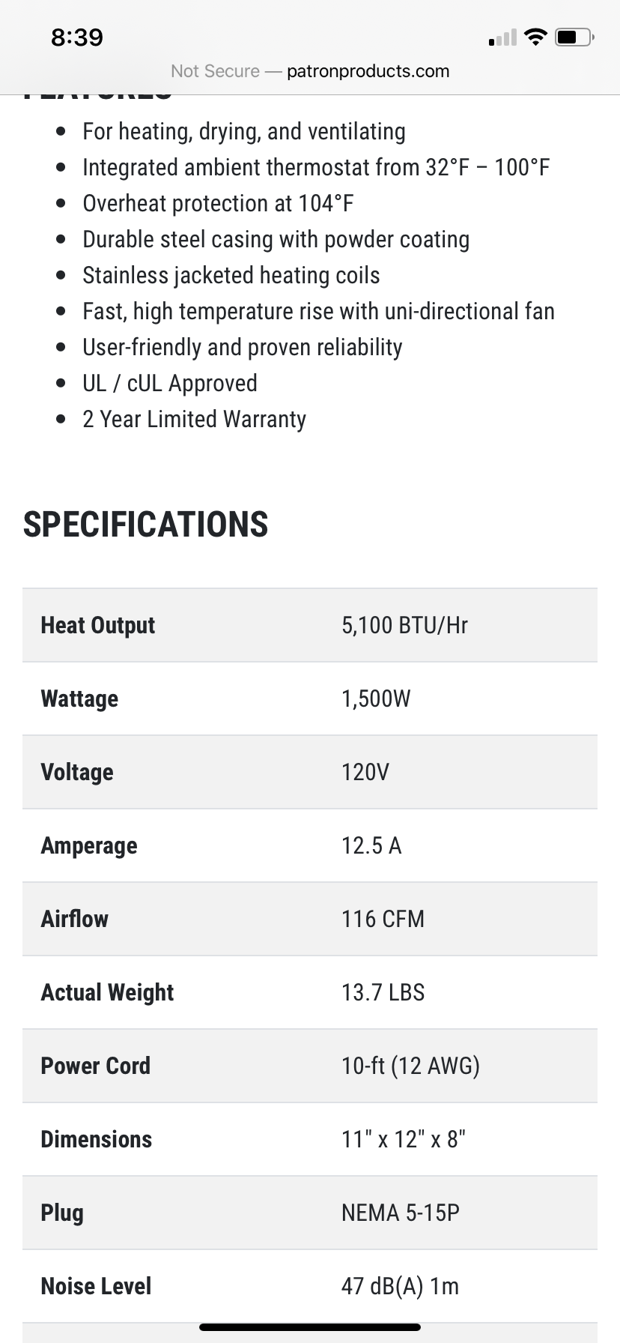The height and width of the screenshot is (1343, 620).
Task: Tap the Noise Level row label
Action: coord(96,1286)
